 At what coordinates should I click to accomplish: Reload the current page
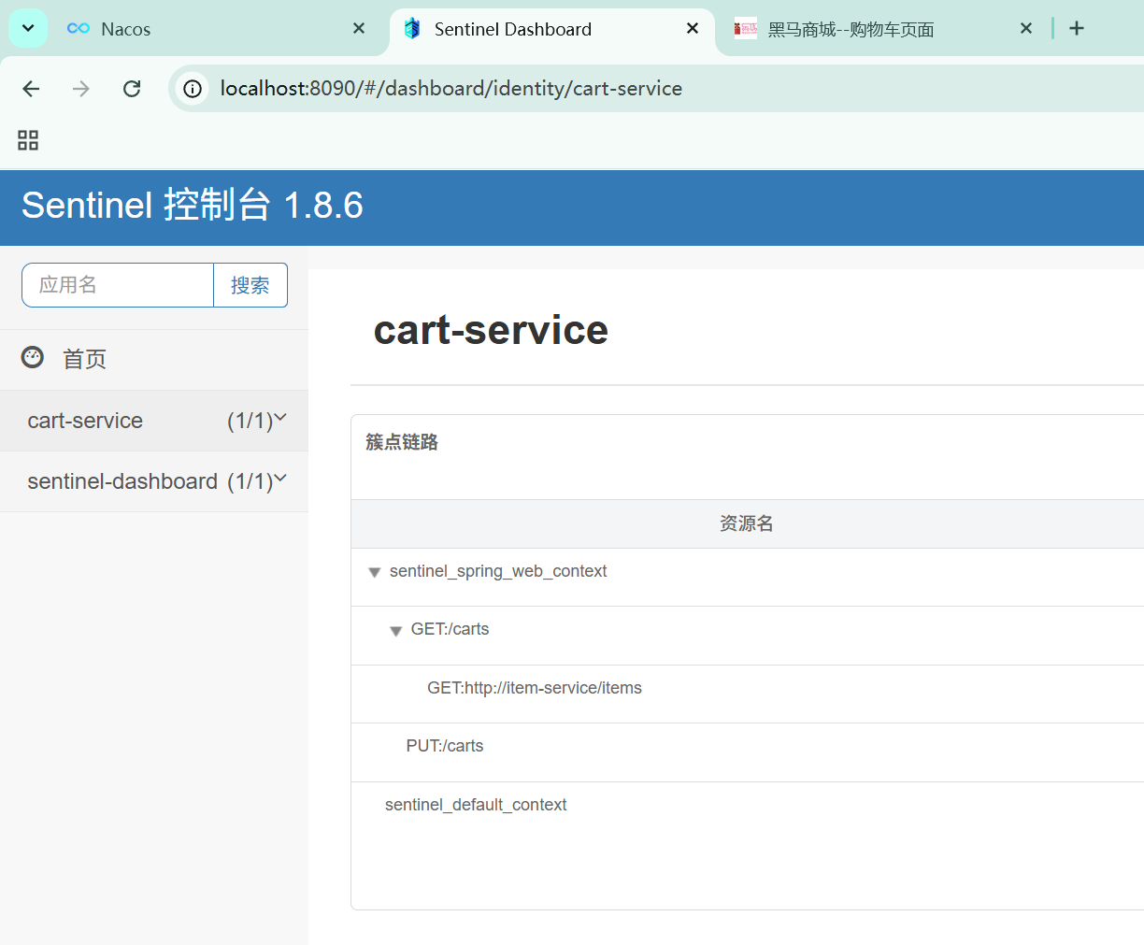point(132,89)
